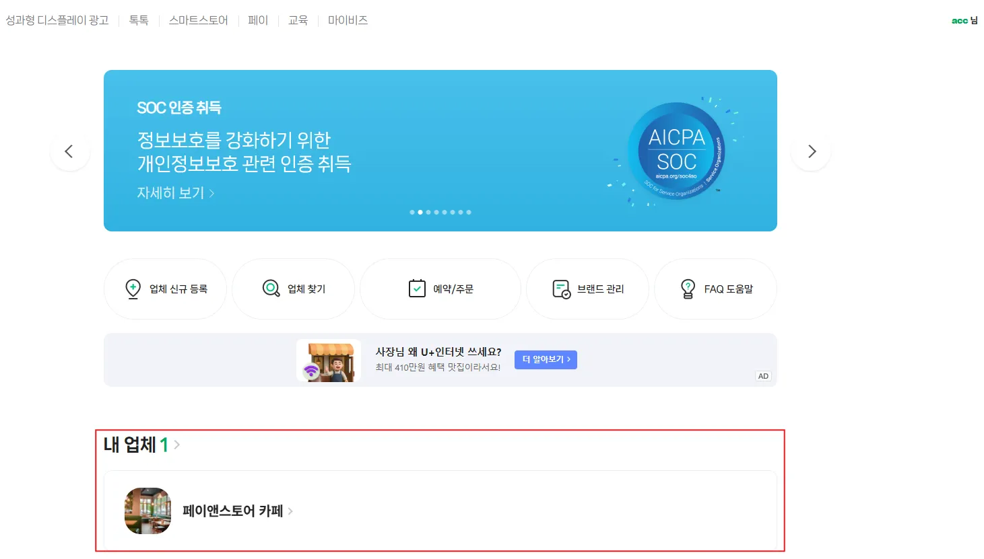The image size is (984, 559).
Task: Click the AICPA SOC badge image
Action: coord(676,151)
